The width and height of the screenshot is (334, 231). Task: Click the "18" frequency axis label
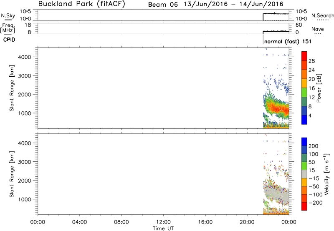point(28,25)
